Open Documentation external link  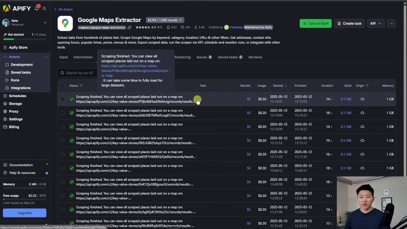pos(21,165)
